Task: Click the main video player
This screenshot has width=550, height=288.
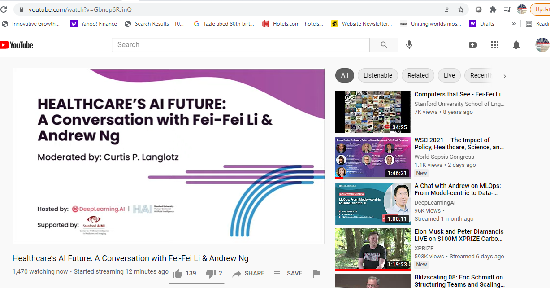Action: pyautogui.click(x=169, y=156)
